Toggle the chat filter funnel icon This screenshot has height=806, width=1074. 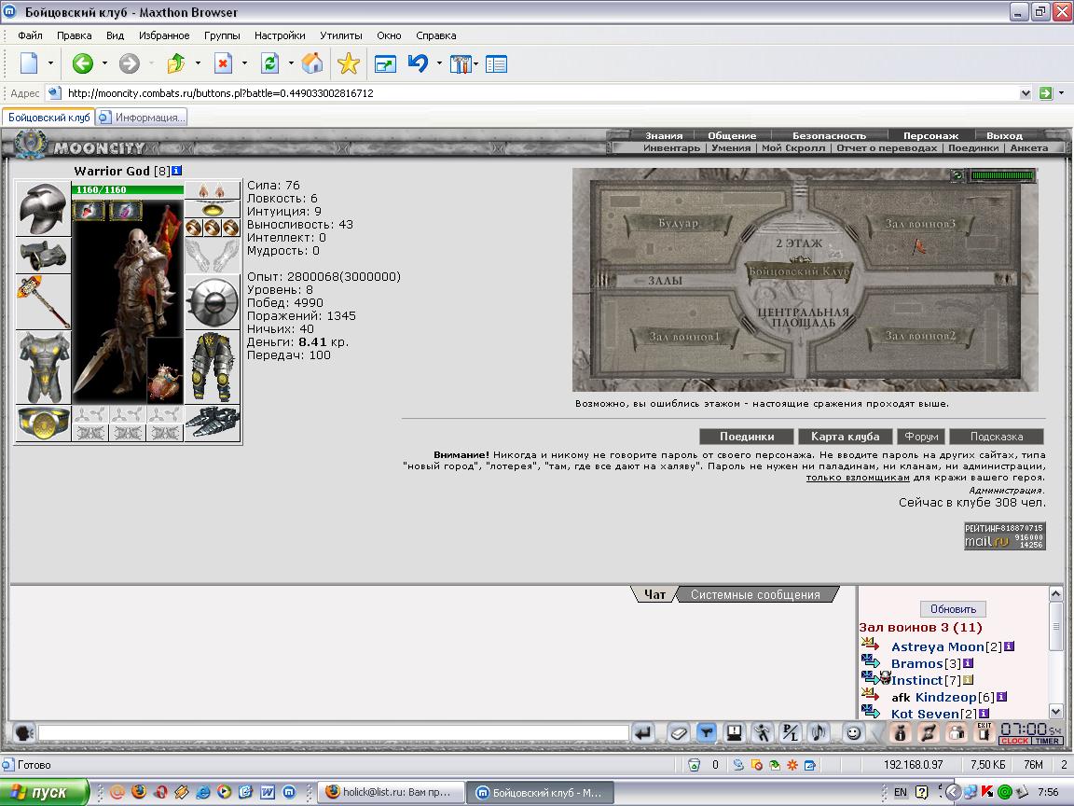click(706, 733)
